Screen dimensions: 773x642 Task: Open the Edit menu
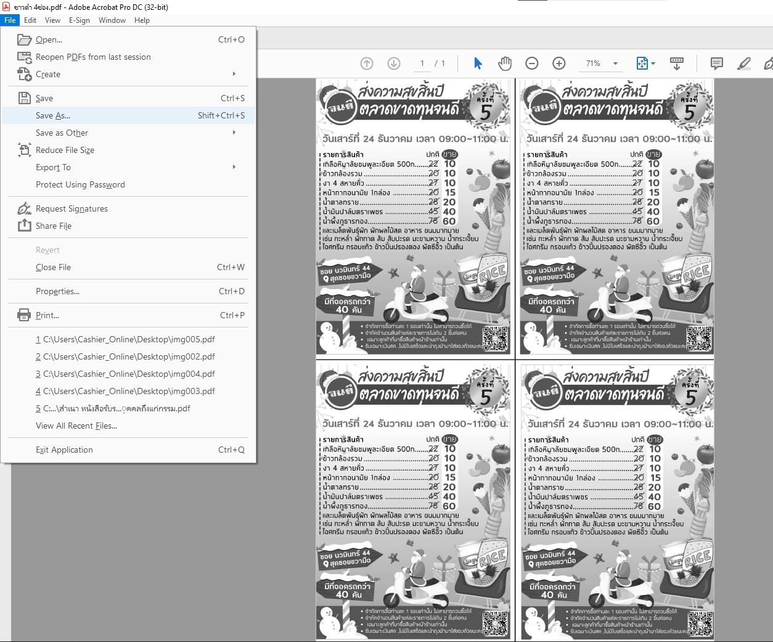30,20
